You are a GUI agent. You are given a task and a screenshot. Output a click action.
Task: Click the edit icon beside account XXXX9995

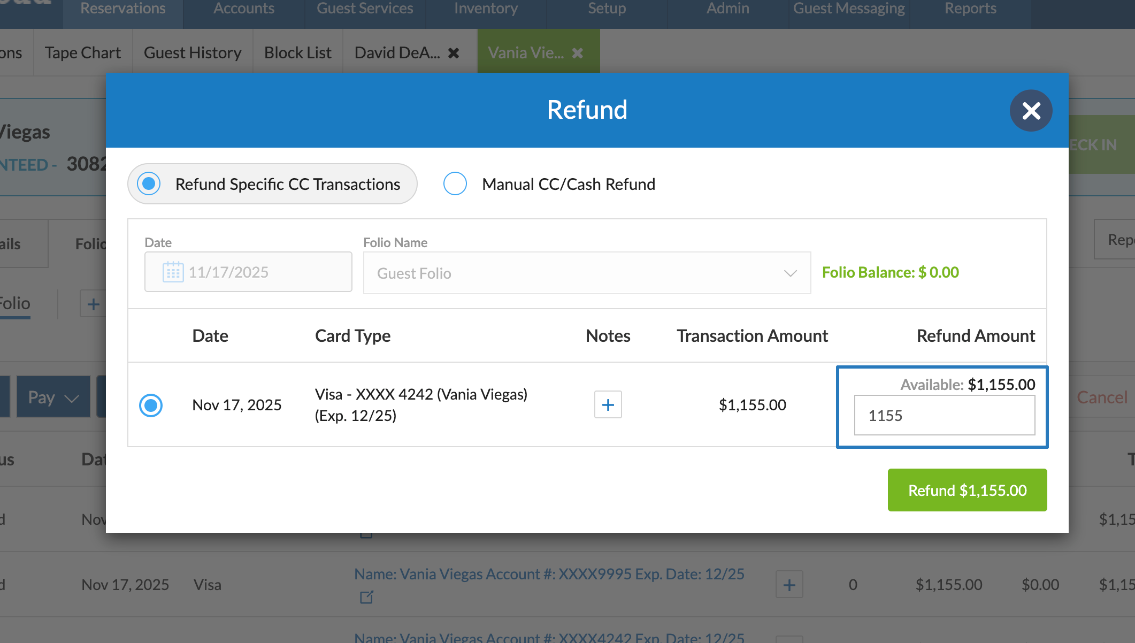[366, 597]
